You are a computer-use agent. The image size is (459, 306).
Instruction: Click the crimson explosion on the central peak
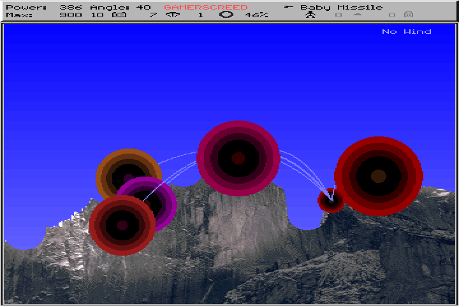tap(238, 158)
